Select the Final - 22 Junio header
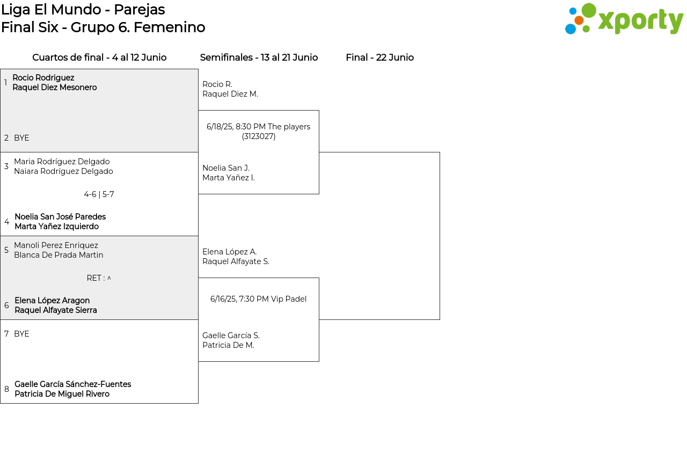Image resolution: width=687 pixels, height=474 pixels. pyautogui.click(x=379, y=57)
